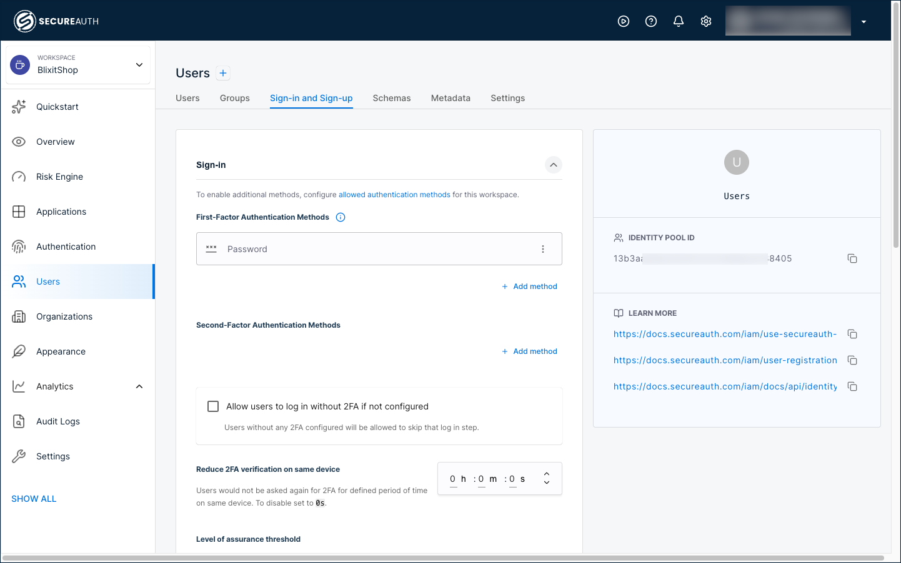
Task: Click the Overview eye icon
Action: click(x=19, y=142)
